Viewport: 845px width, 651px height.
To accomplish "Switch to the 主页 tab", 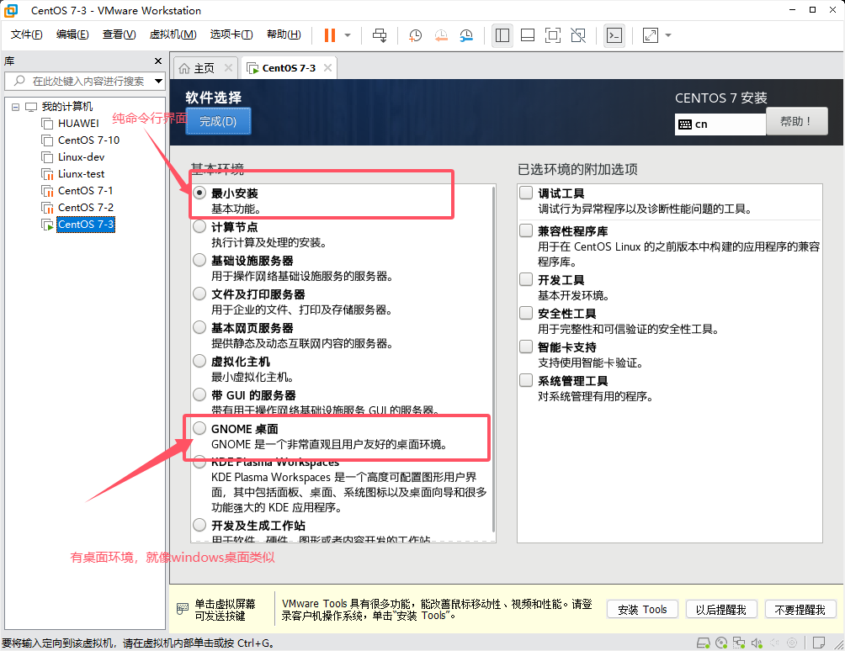I will pyautogui.click(x=205, y=68).
